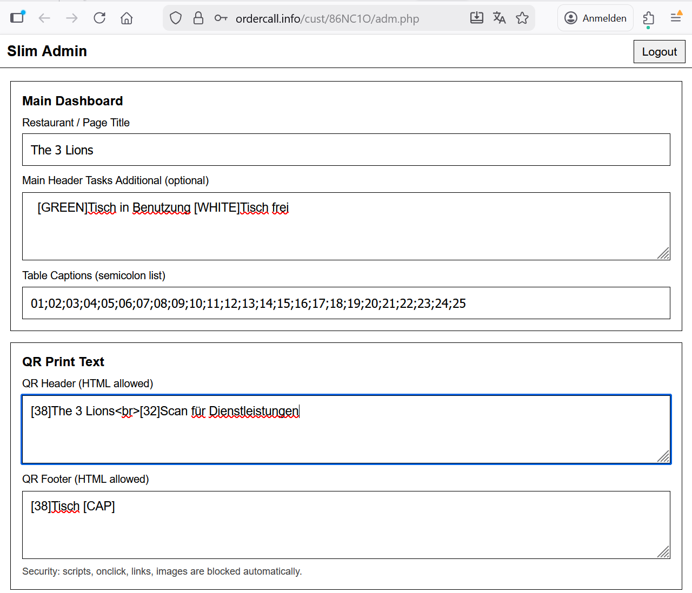Viewport: 692px width, 593px height.
Task: Go back to previous page
Action: coord(44,18)
